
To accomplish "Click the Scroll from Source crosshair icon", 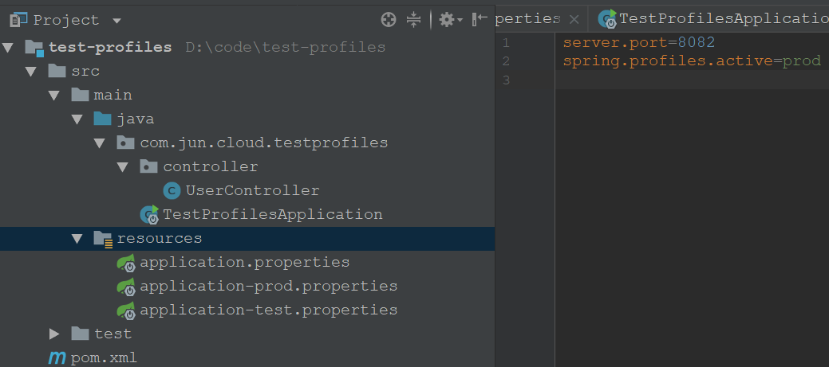I will point(388,20).
